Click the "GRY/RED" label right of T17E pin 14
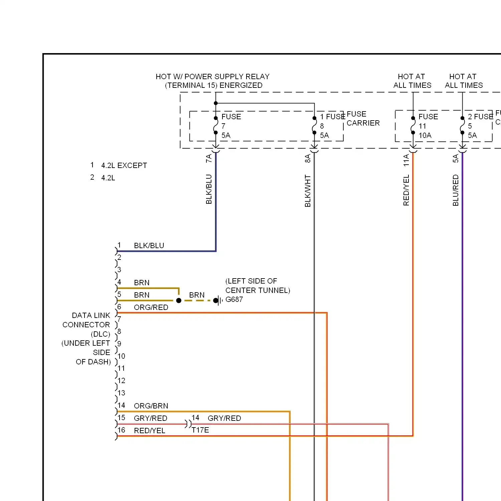The width and height of the screenshot is (501, 501). [224, 418]
